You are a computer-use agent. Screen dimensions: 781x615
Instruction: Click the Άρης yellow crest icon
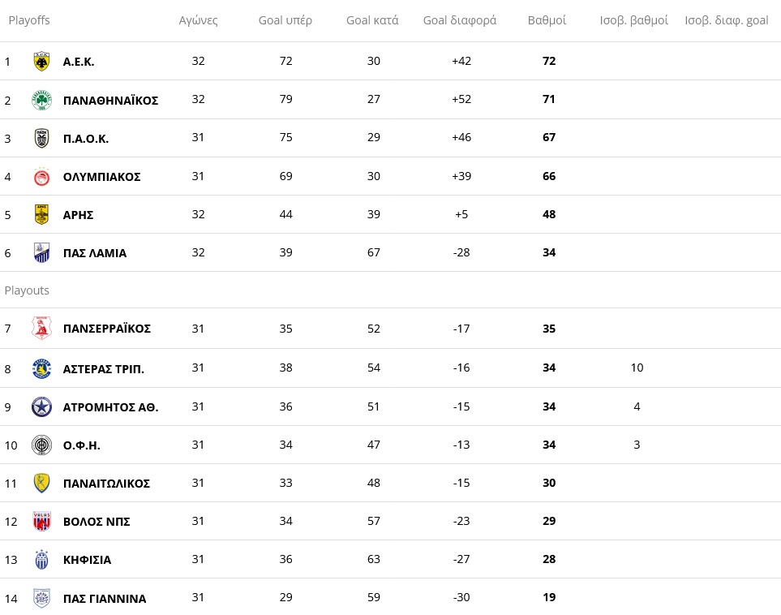click(41, 214)
